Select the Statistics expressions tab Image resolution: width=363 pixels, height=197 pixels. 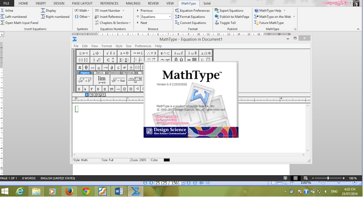[x=114, y=73]
